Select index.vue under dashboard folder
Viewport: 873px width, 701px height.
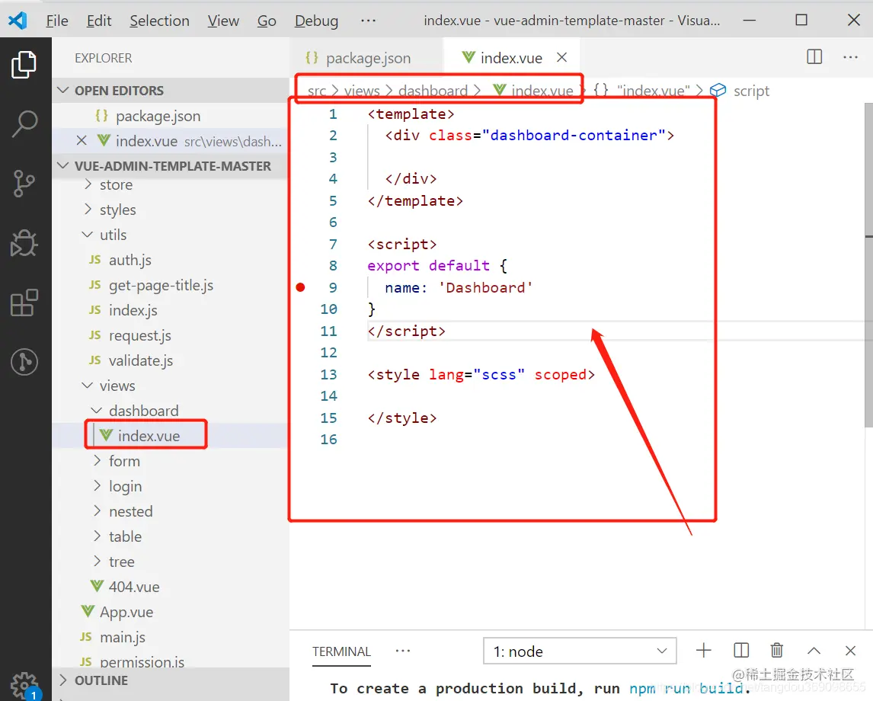[149, 435]
